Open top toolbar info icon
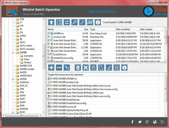This screenshot has height=128, width=169. (x=98, y=22)
